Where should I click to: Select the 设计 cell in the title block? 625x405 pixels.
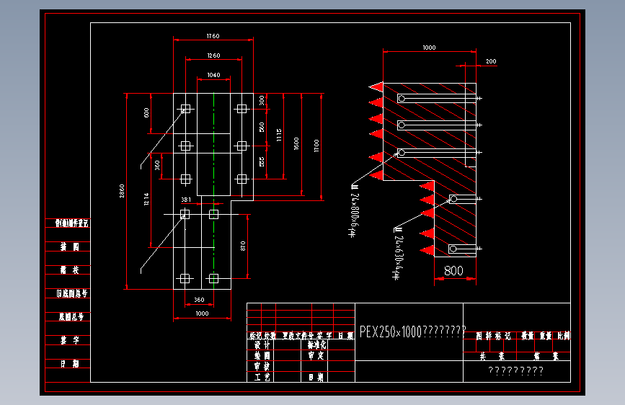(x=262, y=345)
